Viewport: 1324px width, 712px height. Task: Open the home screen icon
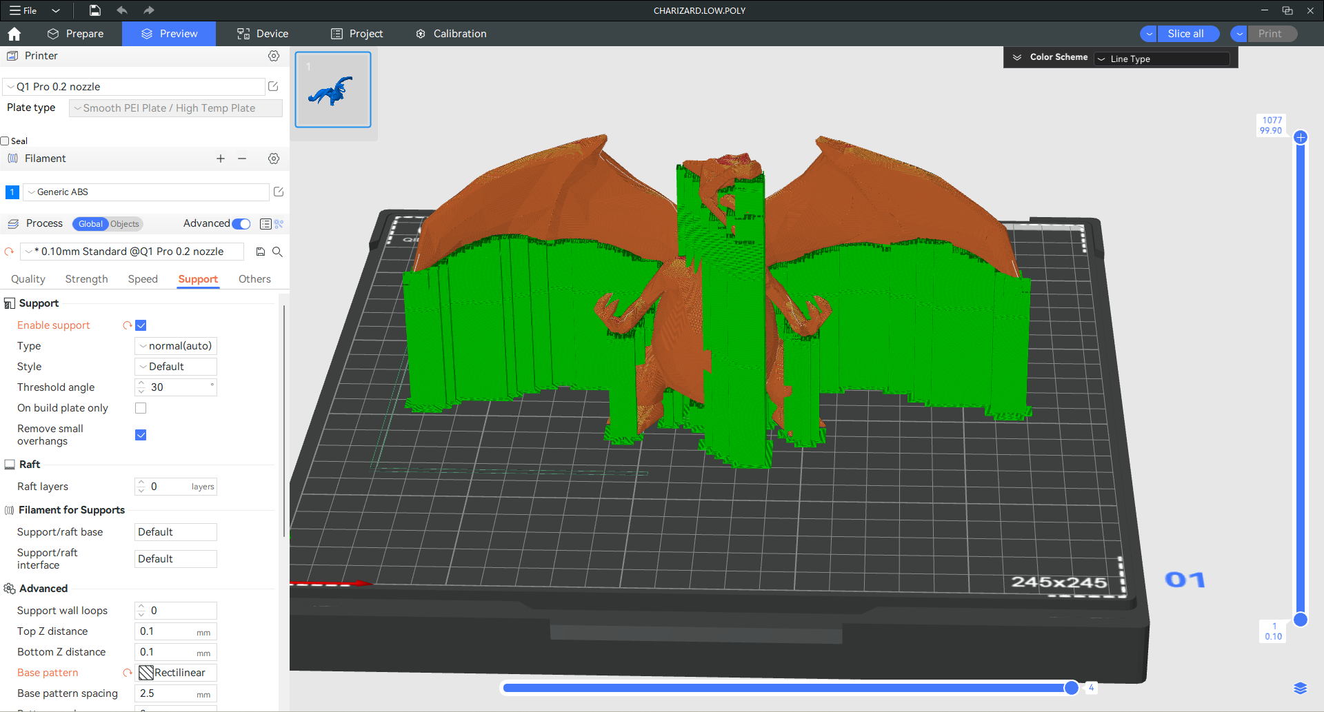(x=14, y=34)
